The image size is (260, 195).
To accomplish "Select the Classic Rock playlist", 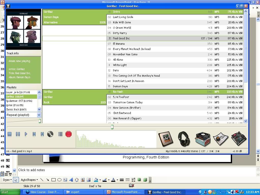I will 16,109.
